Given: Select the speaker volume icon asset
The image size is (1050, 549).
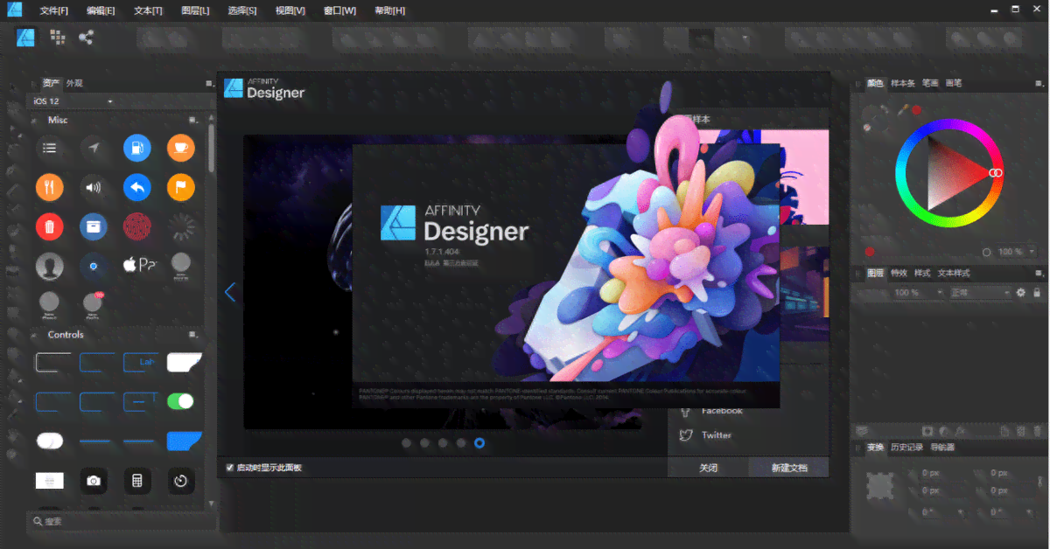Looking at the screenshot, I should click(x=94, y=187).
